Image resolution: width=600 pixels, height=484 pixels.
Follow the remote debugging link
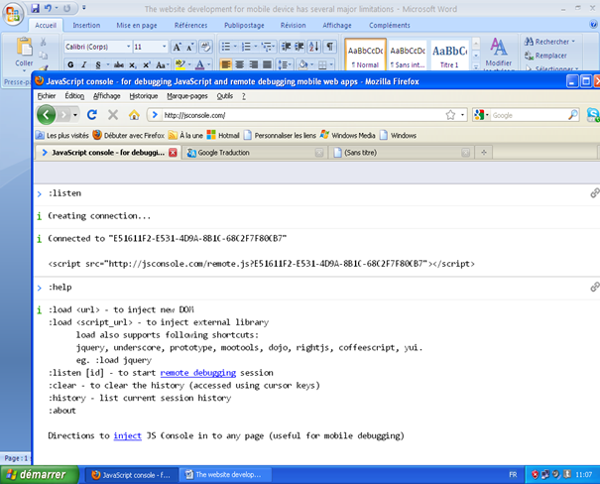pyautogui.click(x=197, y=372)
